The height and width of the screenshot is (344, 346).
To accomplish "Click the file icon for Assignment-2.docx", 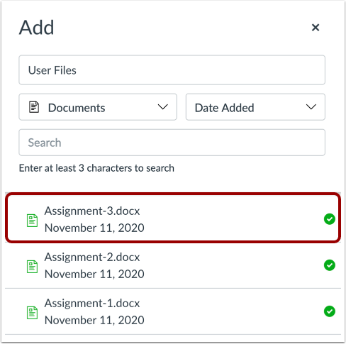I will pyautogui.click(x=32, y=267).
